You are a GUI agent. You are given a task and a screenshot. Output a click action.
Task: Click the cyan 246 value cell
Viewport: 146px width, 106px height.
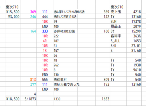tap(28, 17)
